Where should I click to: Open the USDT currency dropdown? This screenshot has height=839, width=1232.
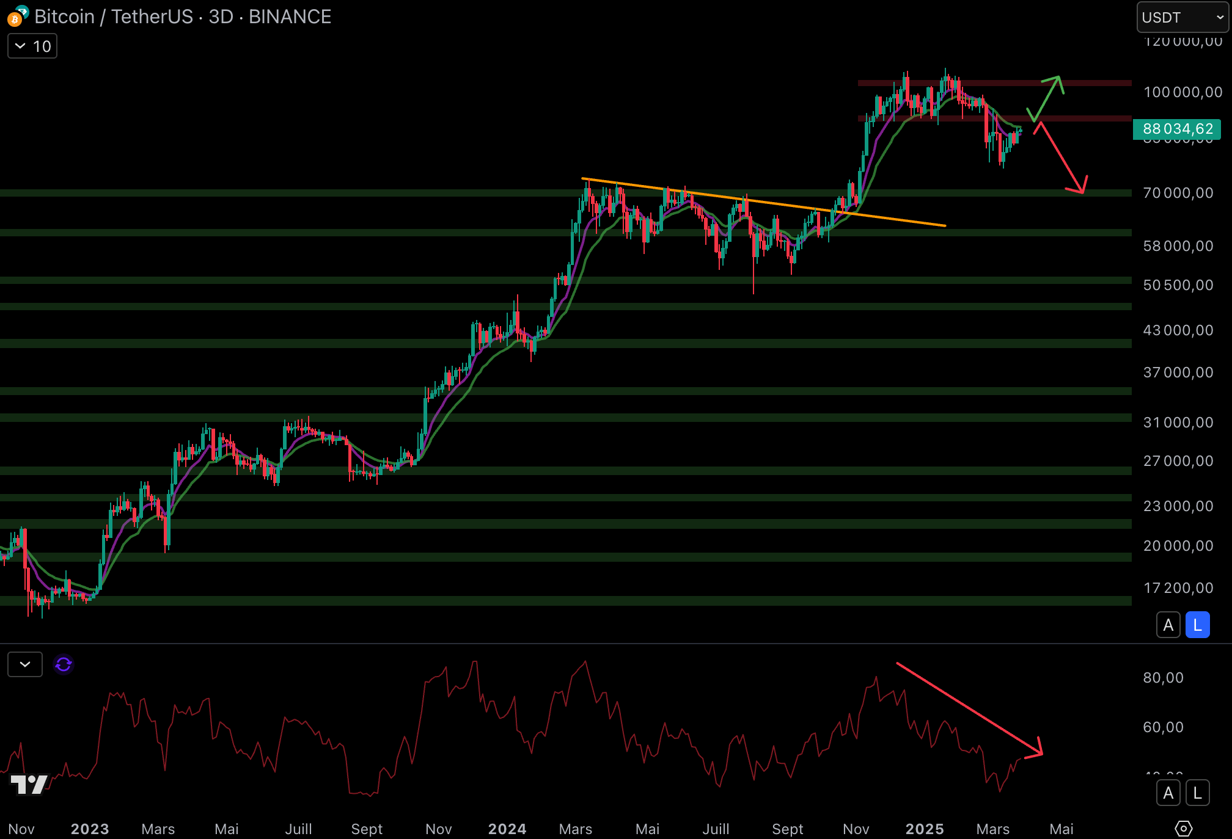tap(1182, 17)
